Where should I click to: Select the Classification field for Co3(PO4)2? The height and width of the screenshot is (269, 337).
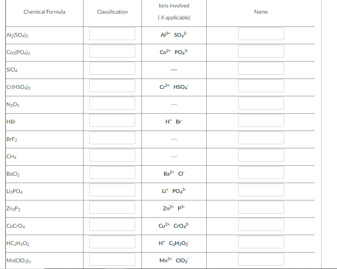[x=112, y=51]
